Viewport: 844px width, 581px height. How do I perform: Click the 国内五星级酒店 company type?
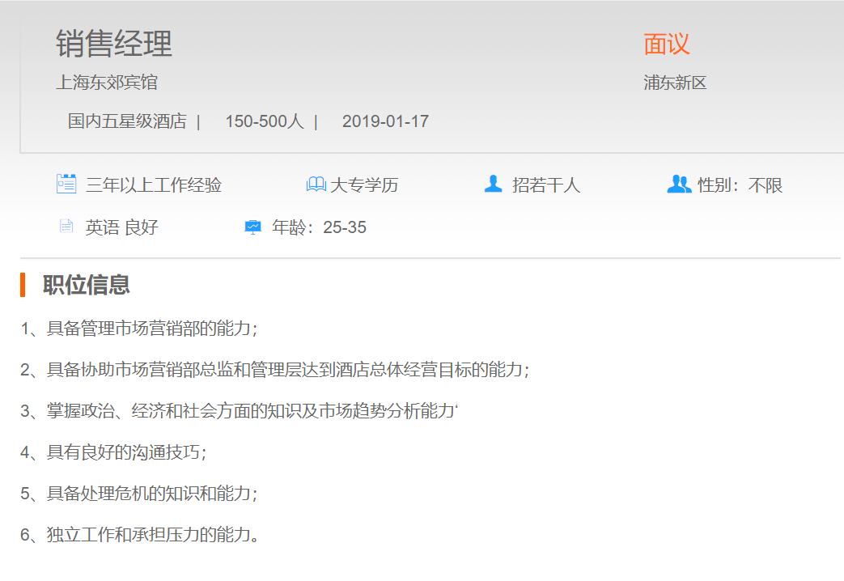coord(127,121)
